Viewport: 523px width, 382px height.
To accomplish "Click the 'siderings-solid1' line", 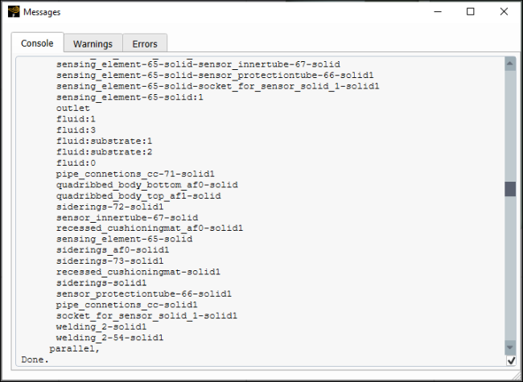I will click(x=101, y=282).
